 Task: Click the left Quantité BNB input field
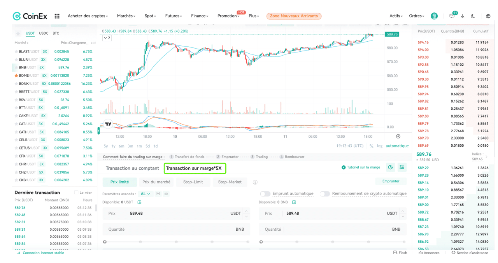pyautogui.click(x=176, y=230)
